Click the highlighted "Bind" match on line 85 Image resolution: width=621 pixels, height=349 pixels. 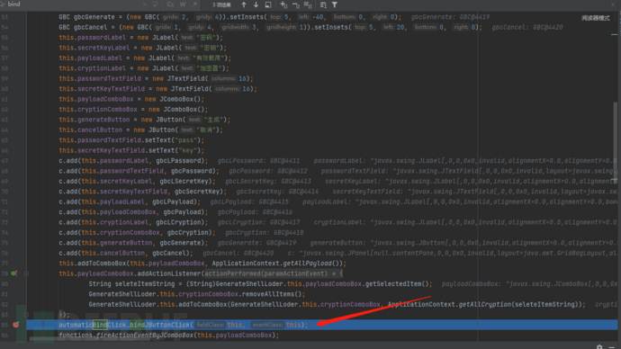point(100,325)
